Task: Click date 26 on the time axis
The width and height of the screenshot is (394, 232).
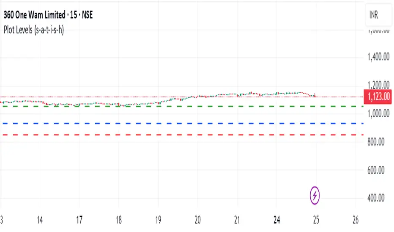Action: (x=355, y=219)
